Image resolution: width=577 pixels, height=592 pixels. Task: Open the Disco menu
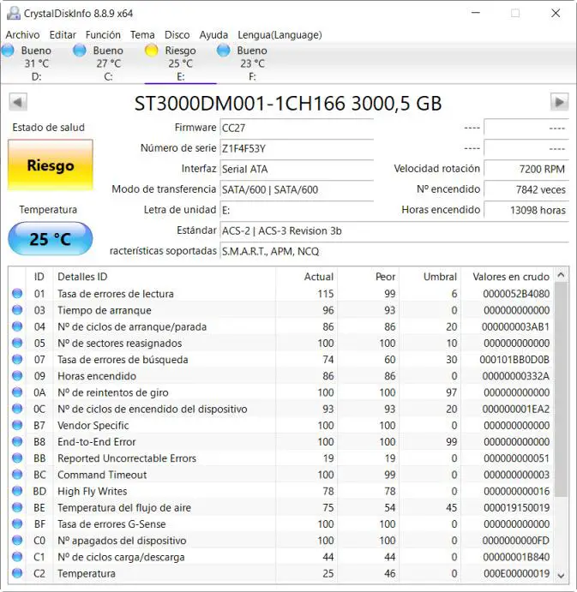tap(177, 35)
